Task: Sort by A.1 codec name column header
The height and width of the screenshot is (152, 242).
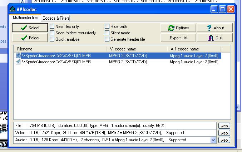Action: click(194, 49)
